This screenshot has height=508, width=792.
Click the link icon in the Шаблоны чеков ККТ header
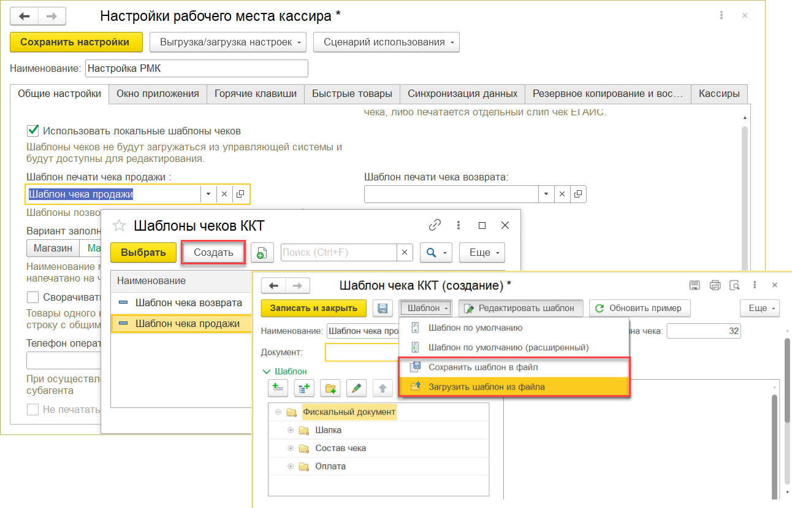tap(435, 225)
